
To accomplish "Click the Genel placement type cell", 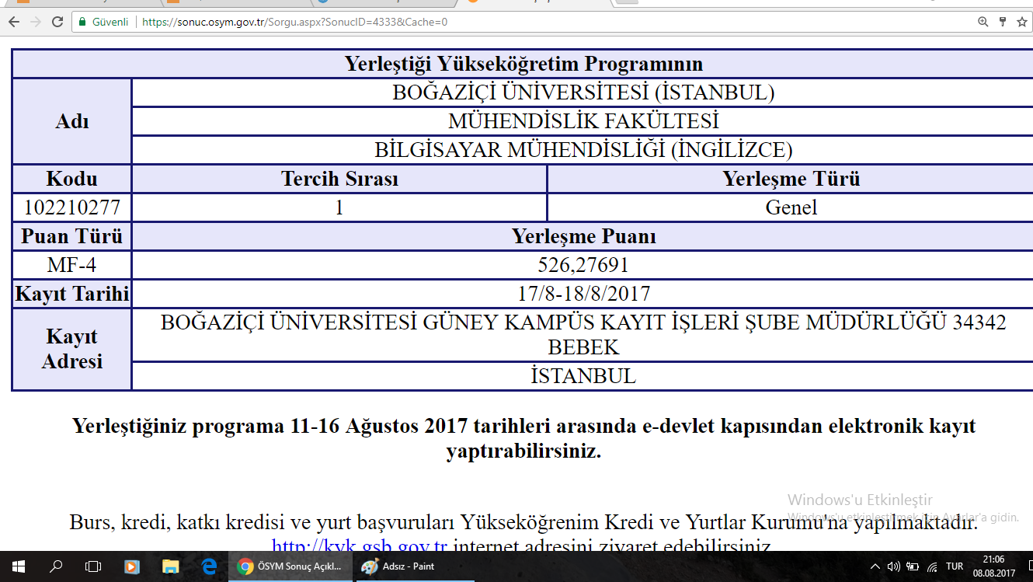I will click(x=791, y=207).
